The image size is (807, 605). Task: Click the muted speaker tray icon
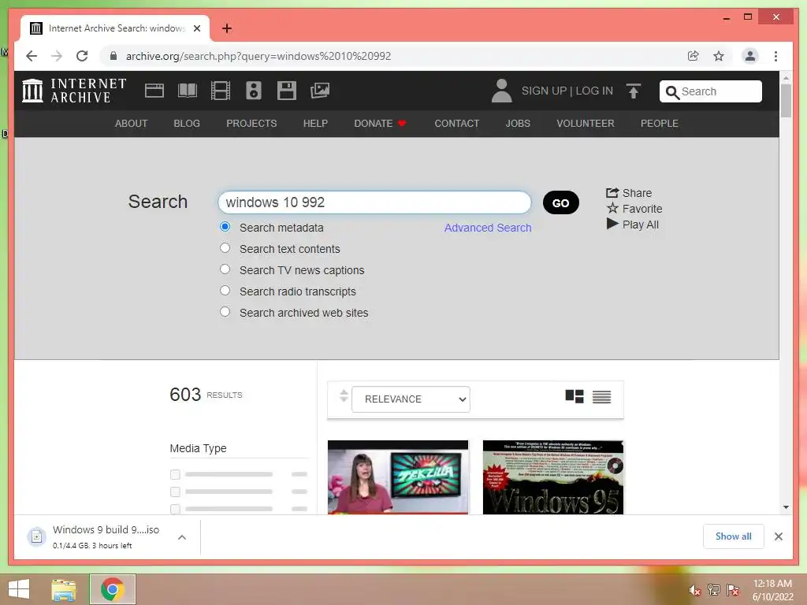(695, 590)
